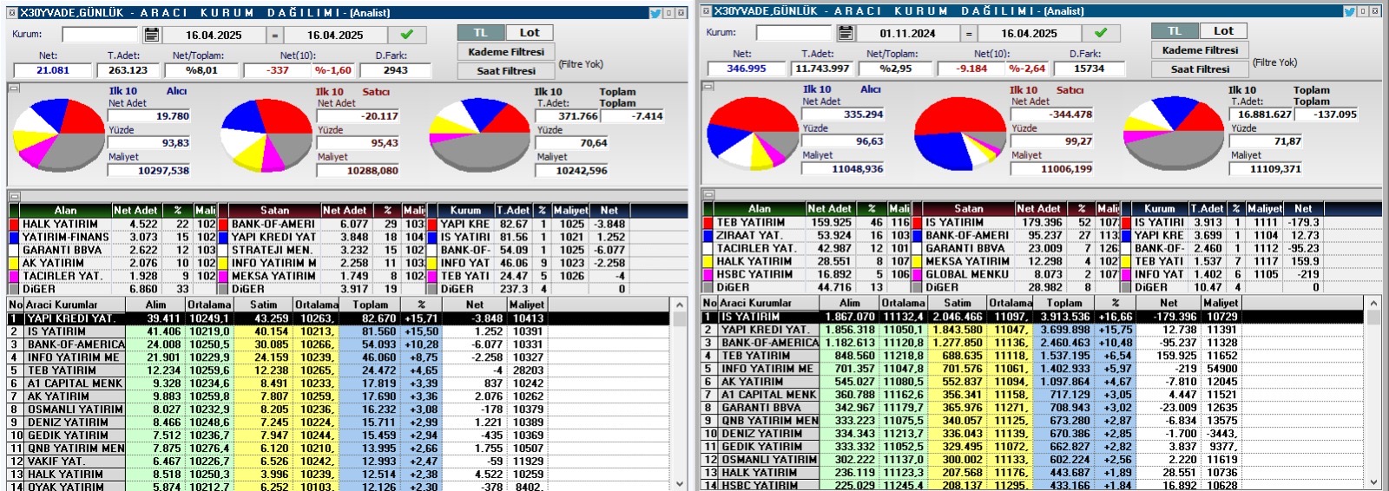Viewport: 1389px width, 491px height.
Task: Click Araci Kurumlar header in left window
Action: pos(75,305)
